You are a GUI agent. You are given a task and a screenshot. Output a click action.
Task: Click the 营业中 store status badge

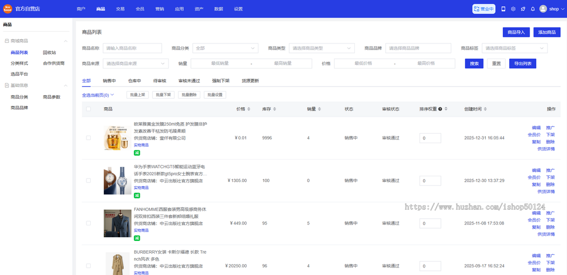484,9
